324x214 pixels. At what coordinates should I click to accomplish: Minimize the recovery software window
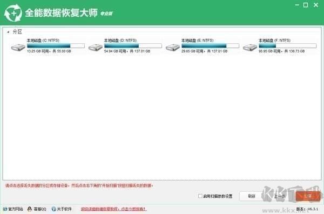pos(297,5)
